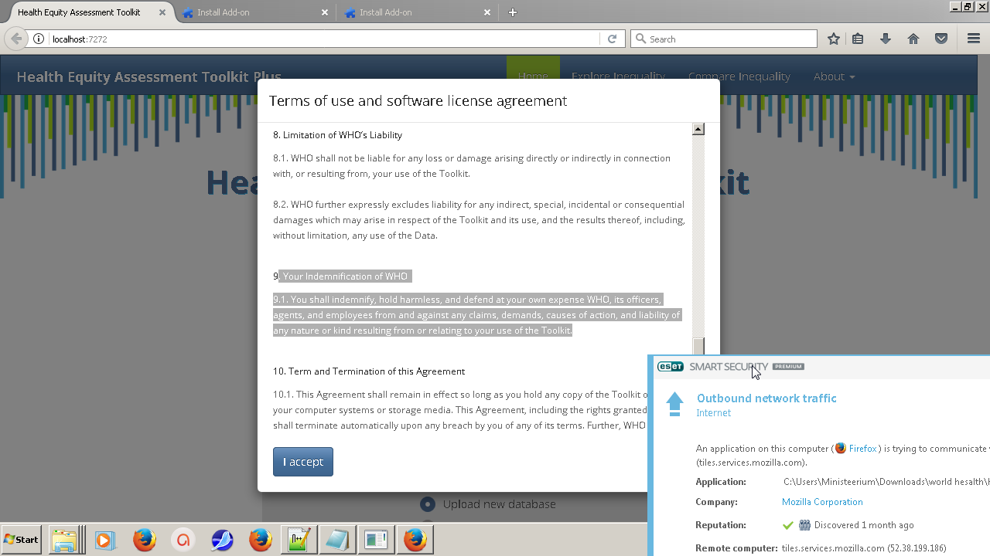Click the I accept button
Viewport: 990px width, 556px height.
pos(303,462)
